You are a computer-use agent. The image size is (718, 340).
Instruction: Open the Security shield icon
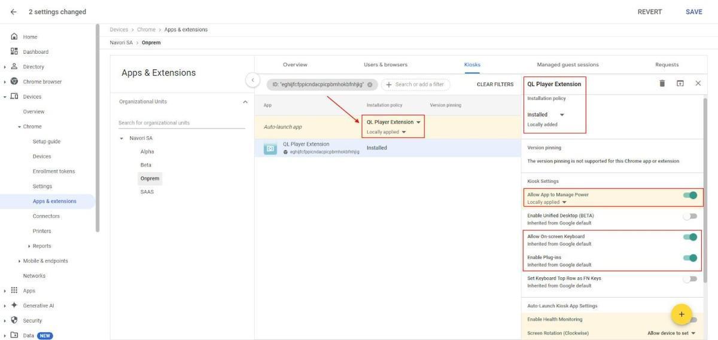[x=14, y=321]
